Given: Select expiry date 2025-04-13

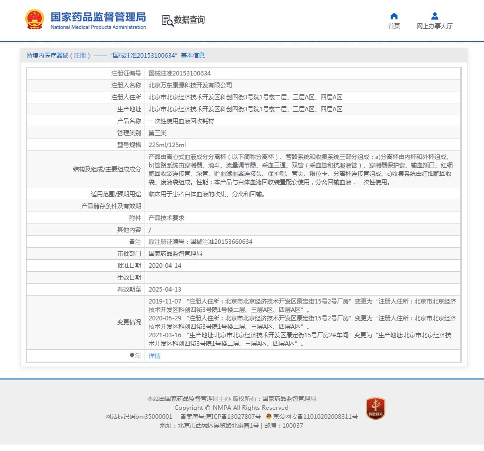Looking at the screenshot, I should (x=165, y=290).
